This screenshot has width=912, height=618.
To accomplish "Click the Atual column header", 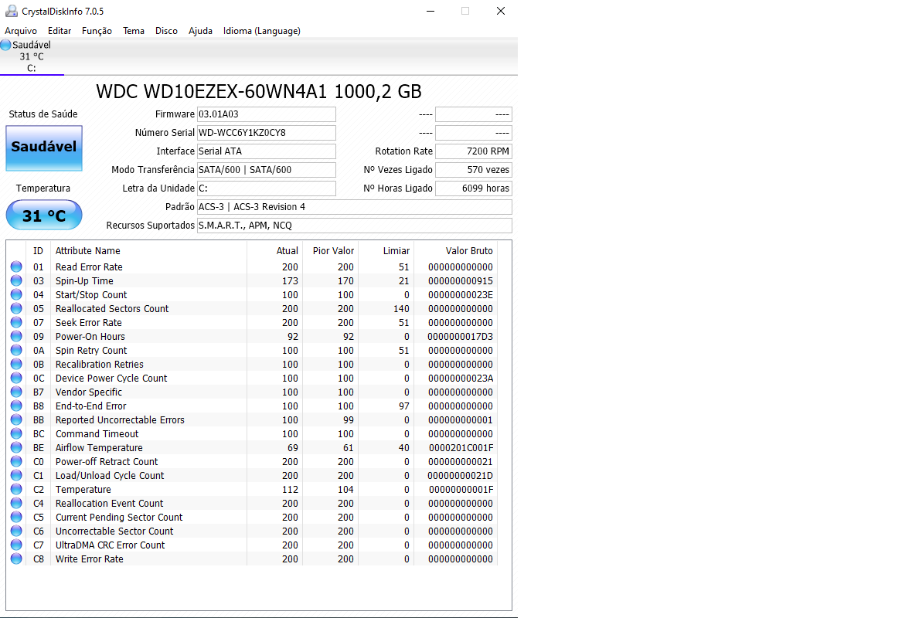I will [288, 250].
